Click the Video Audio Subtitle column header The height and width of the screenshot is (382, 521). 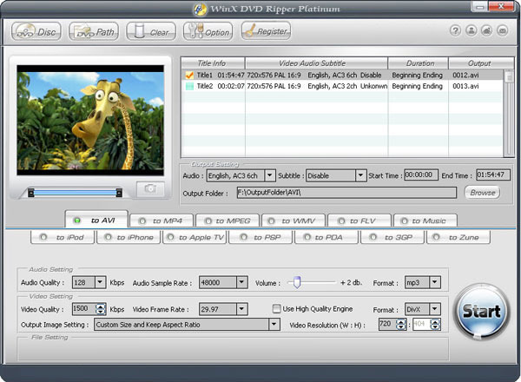tap(316, 63)
